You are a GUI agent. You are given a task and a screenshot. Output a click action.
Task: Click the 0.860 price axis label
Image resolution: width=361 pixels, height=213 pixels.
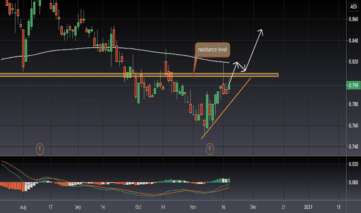(353, 19)
